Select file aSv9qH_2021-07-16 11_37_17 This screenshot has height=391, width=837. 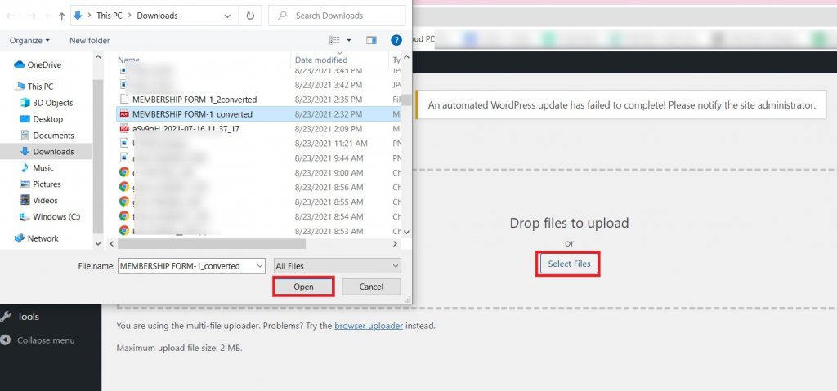[x=184, y=128]
